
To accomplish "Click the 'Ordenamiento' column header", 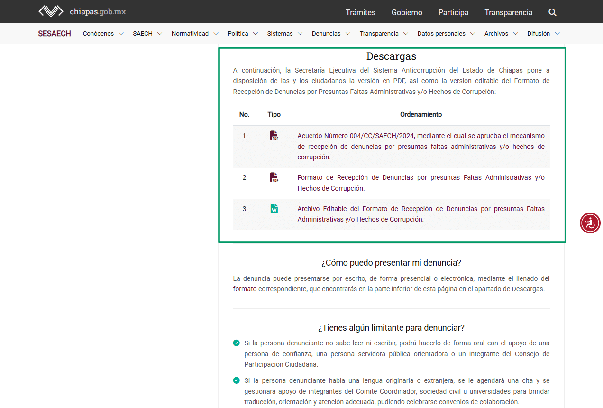I will coord(421,114).
